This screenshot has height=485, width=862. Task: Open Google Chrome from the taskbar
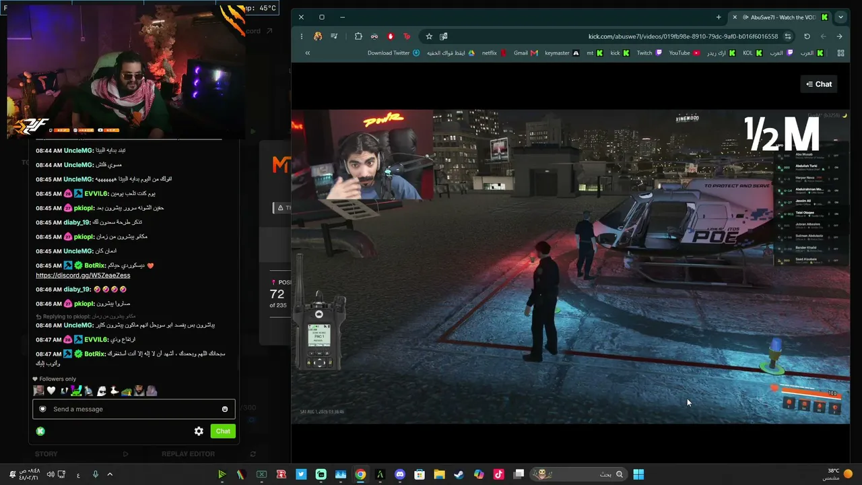click(x=360, y=474)
